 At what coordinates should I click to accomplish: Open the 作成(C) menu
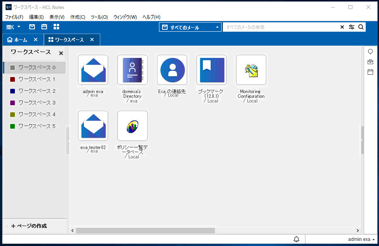pyautogui.click(x=78, y=17)
